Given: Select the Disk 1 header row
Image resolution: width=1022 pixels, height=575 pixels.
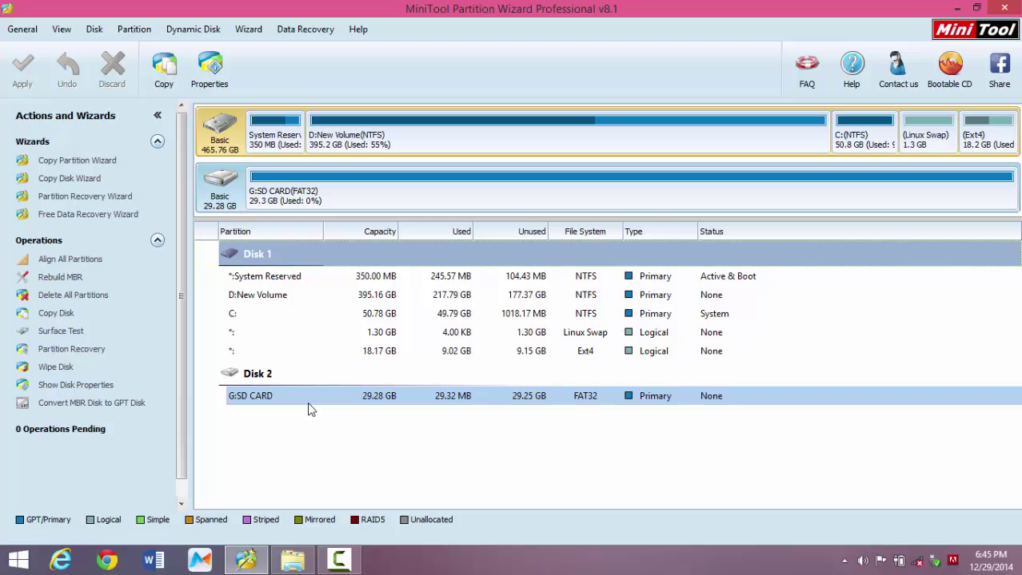Looking at the screenshot, I should point(620,254).
